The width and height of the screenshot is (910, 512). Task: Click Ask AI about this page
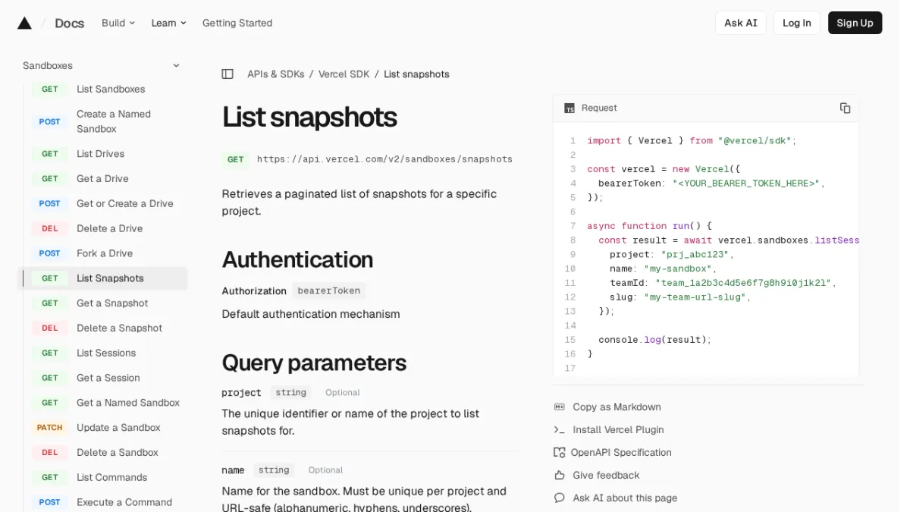[x=626, y=498]
